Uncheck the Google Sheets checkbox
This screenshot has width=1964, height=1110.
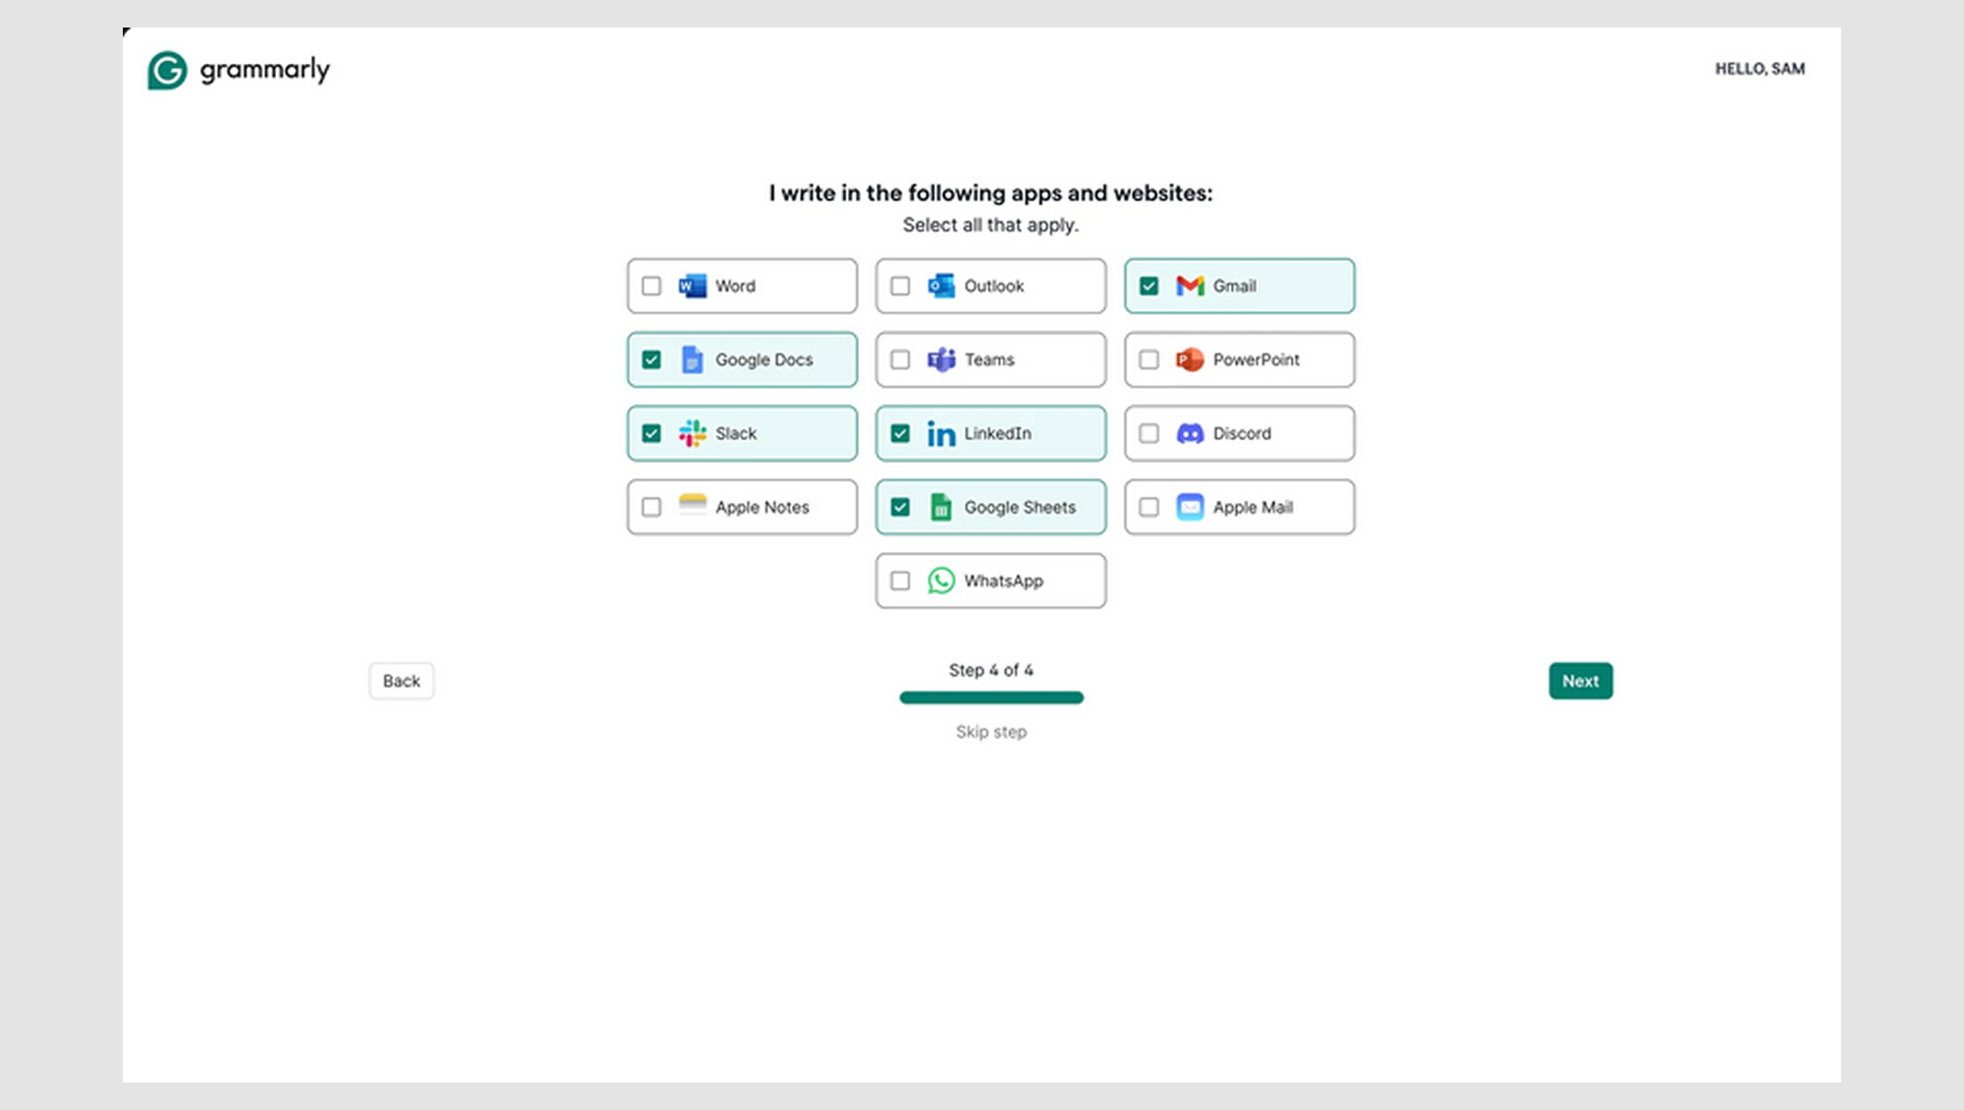click(900, 507)
